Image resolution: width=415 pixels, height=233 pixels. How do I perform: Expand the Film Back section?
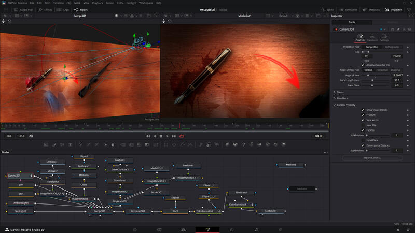(x=342, y=98)
